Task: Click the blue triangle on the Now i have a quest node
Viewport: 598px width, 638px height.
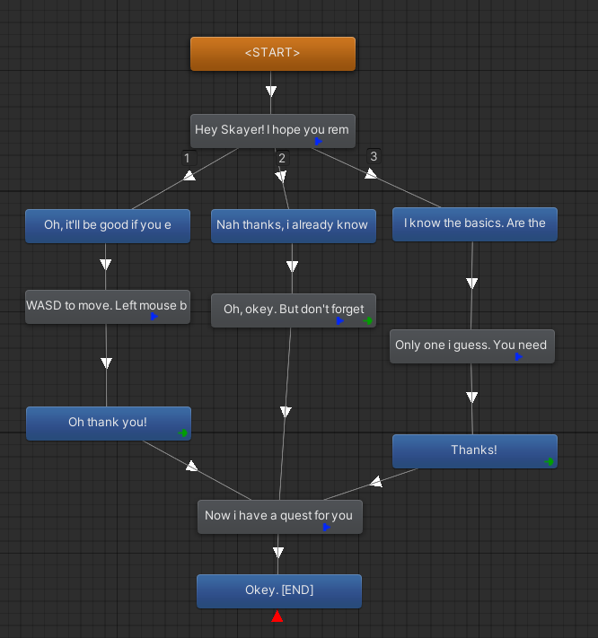Action: 327,528
